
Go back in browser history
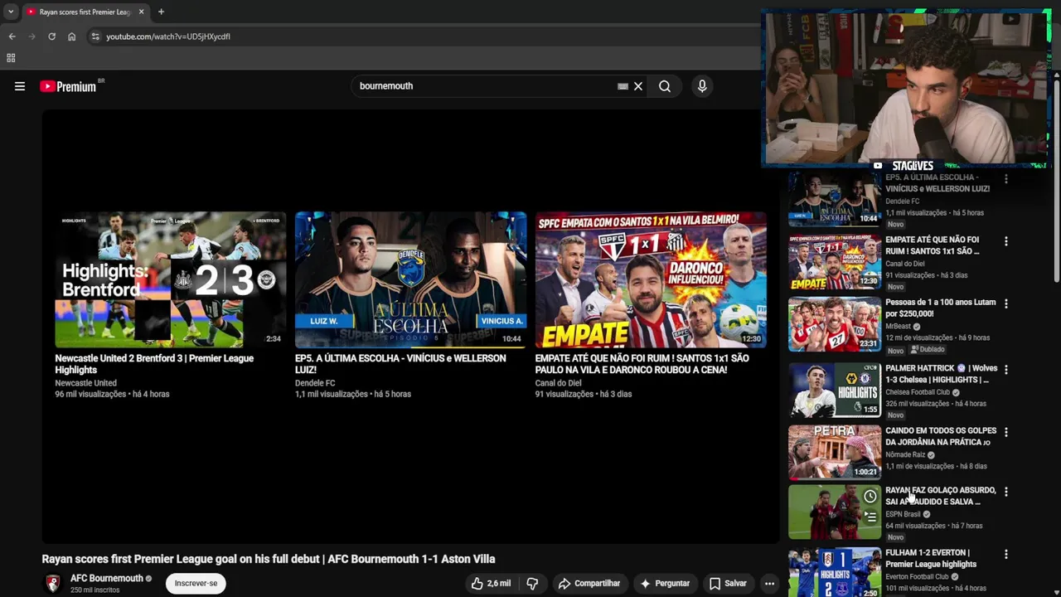[x=12, y=36]
